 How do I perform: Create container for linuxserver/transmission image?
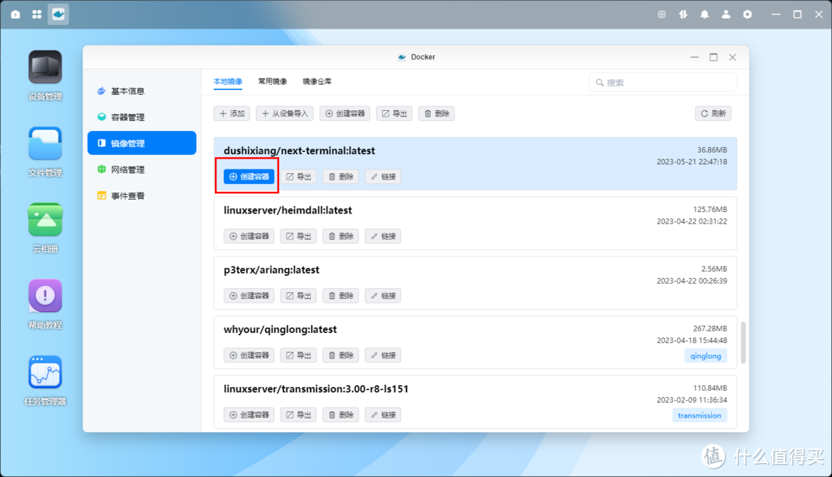(x=249, y=415)
